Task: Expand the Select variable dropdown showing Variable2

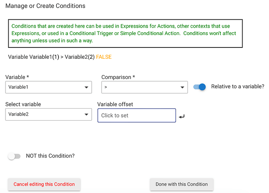Action: point(48,114)
